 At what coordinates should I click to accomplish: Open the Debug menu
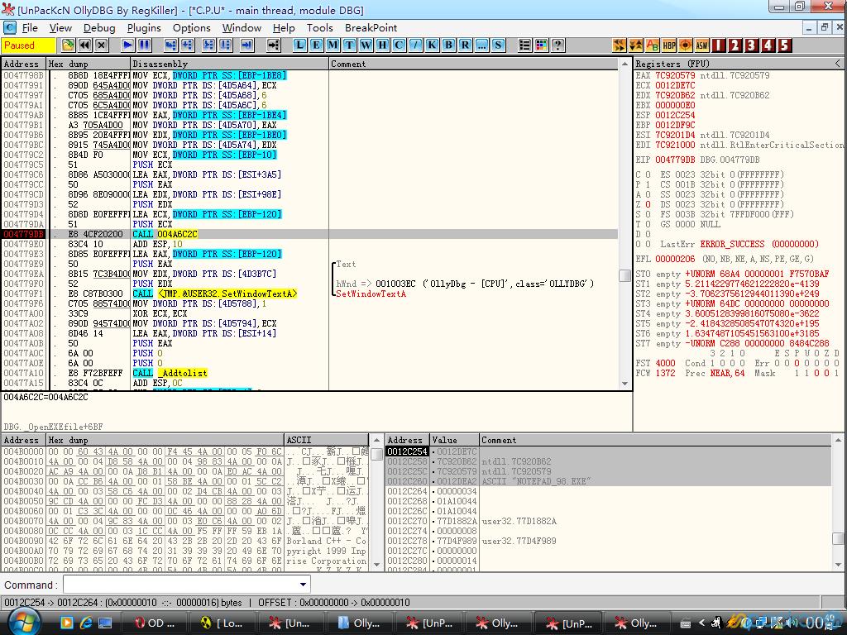click(99, 27)
